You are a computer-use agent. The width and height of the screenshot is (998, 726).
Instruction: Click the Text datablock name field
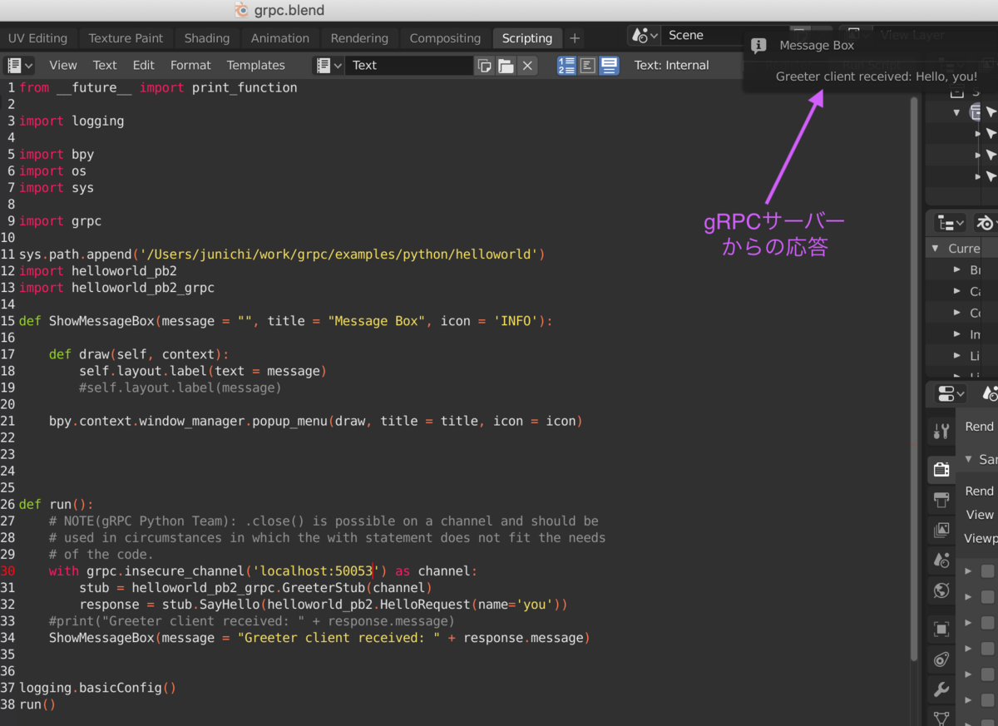[409, 65]
